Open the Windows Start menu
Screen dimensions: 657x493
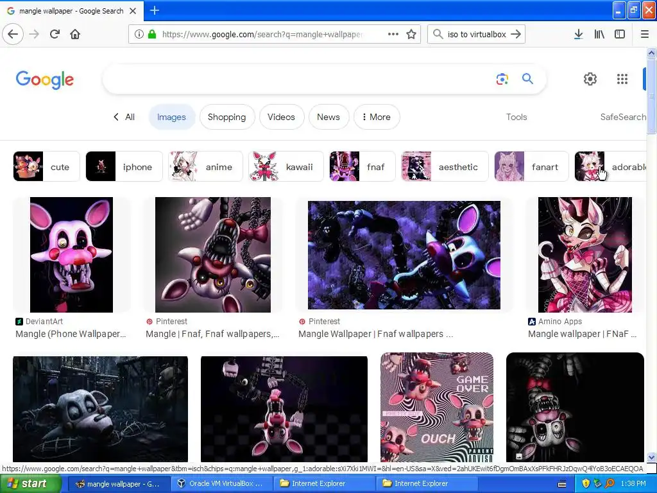click(31, 484)
